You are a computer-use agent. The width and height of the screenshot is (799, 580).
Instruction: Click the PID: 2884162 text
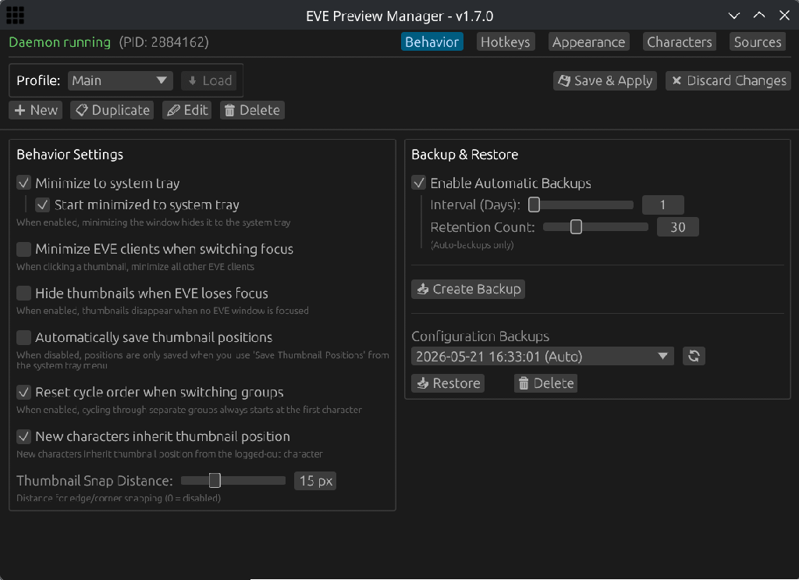(164, 42)
